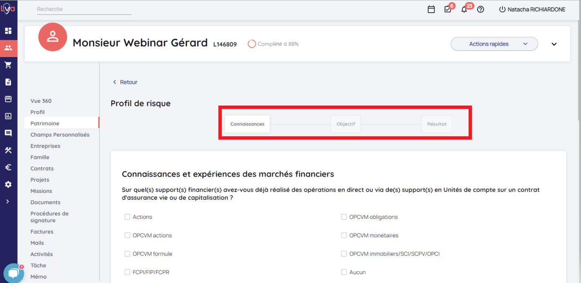581x283 pixels.
Task: Tick the OPCVM obligations checkbox
Action: point(344,217)
